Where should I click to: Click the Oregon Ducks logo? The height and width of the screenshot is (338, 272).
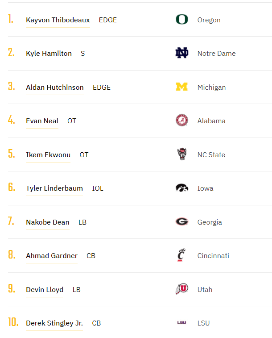[x=181, y=20]
